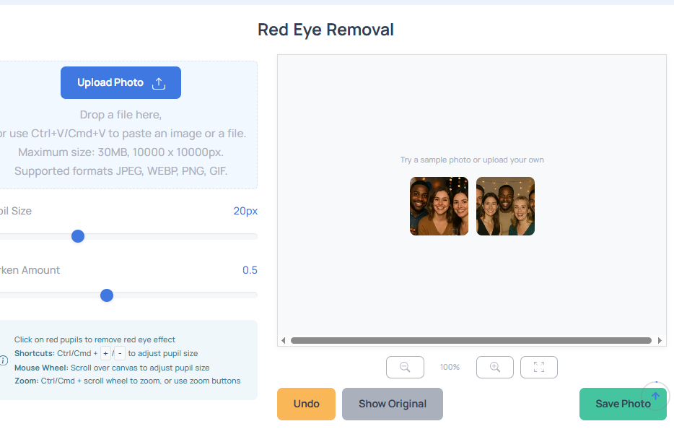Click the Pupil Size slider handle
The image size is (674, 429).
point(78,236)
